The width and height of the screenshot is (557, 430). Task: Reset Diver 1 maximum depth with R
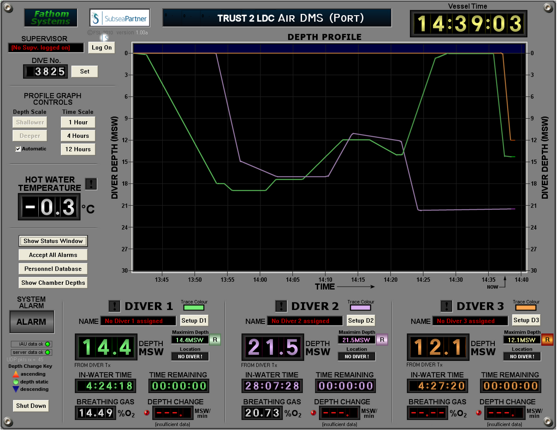click(x=215, y=340)
